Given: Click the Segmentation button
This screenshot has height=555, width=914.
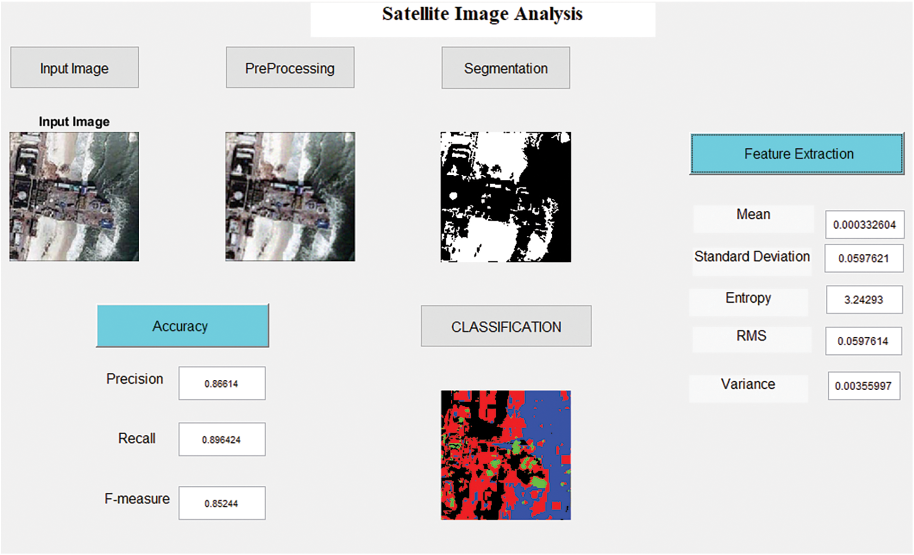Looking at the screenshot, I should click(x=505, y=67).
